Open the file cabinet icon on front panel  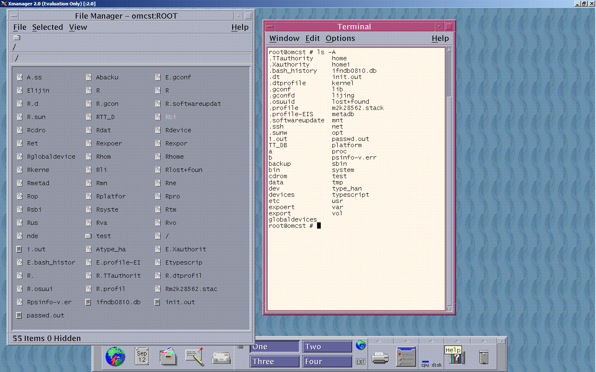168,356
